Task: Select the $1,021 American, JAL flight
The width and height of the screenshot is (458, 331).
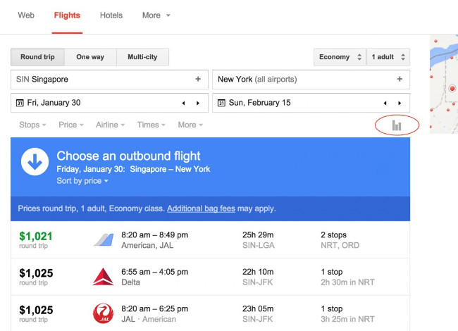Action: 210,239
